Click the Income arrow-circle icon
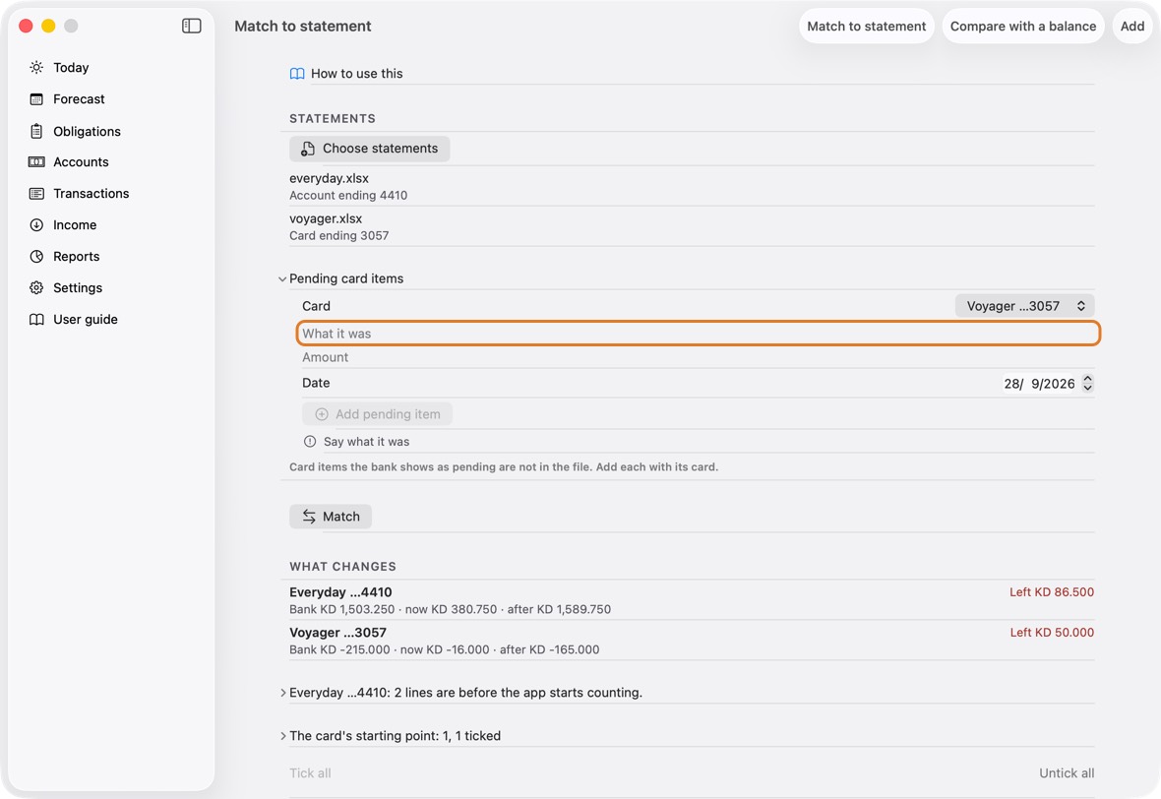The image size is (1161, 799). click(x=36, y=225)
